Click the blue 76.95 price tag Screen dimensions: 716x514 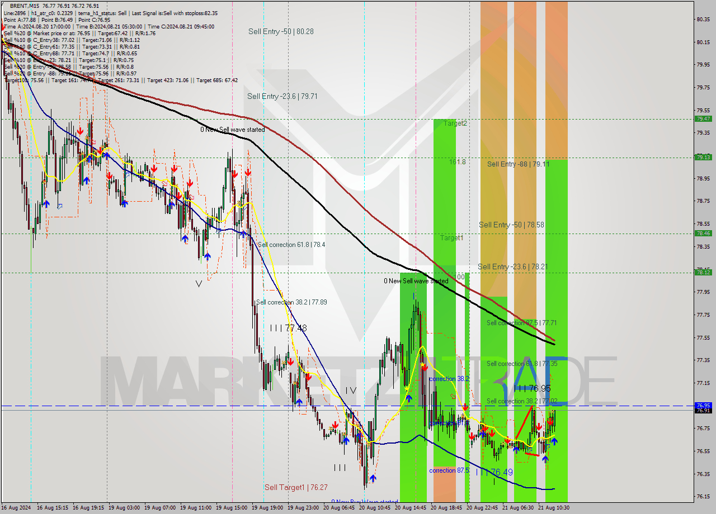coord(703,406)
